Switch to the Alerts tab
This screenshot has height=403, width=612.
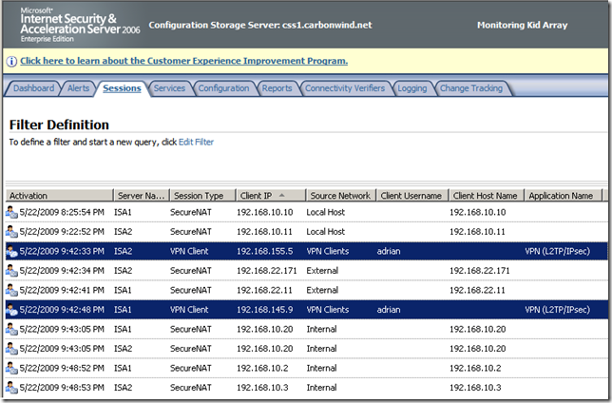click(79, 88)
